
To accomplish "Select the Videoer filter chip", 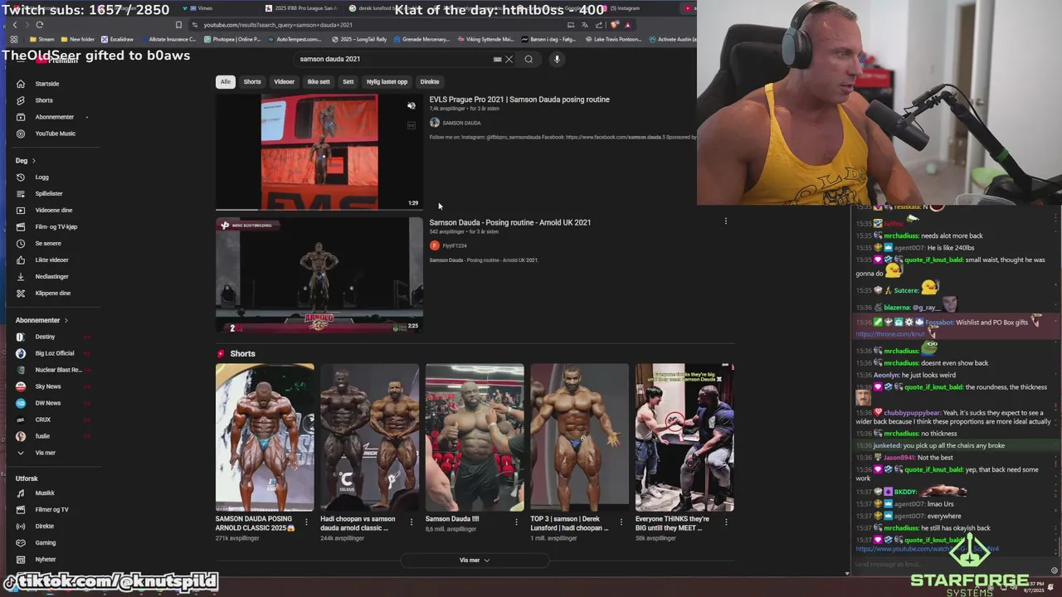I will 284,81.
